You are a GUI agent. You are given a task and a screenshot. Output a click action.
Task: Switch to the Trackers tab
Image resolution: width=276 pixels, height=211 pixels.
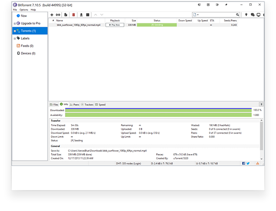pyautogui.click(x=87, y=105)
